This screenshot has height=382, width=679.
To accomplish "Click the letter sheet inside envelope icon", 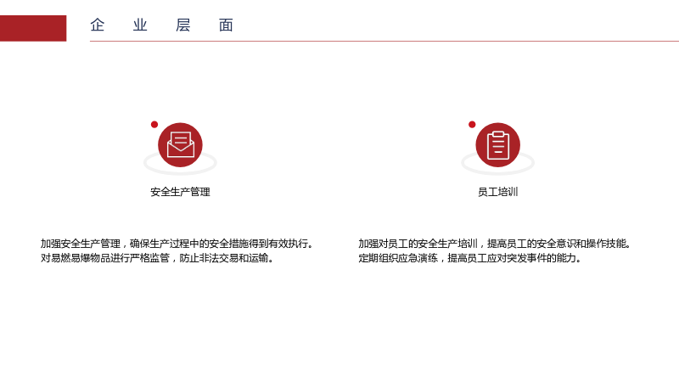I will click(x=181, y=140).
